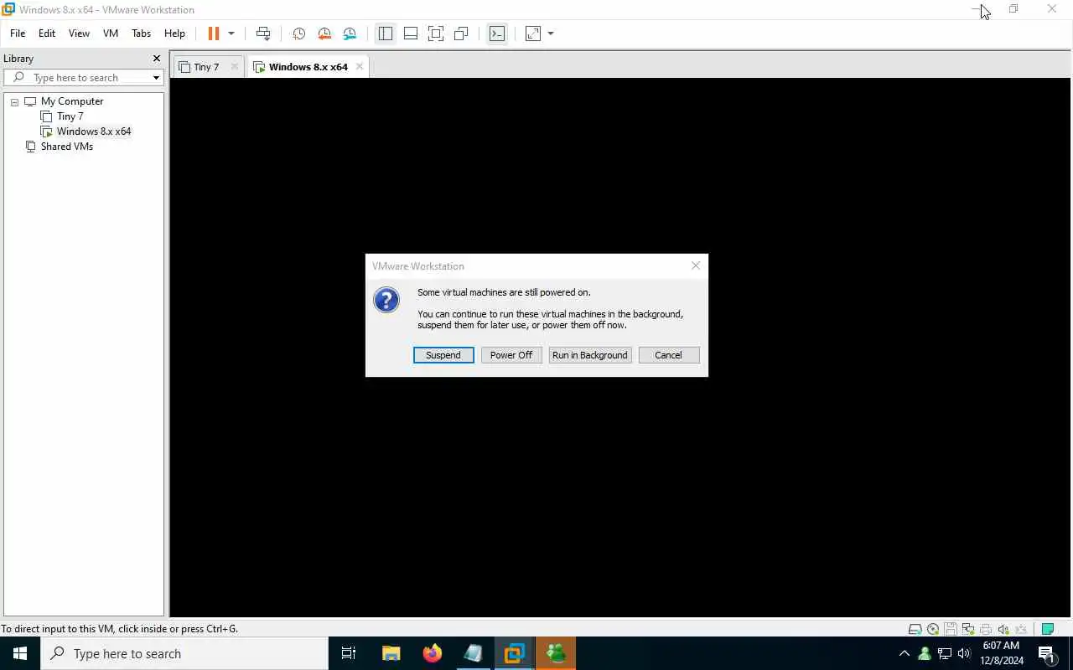Open Task View on the taskbar
This screenshot has height=670, width=1073.
click(x=349, y=653)
